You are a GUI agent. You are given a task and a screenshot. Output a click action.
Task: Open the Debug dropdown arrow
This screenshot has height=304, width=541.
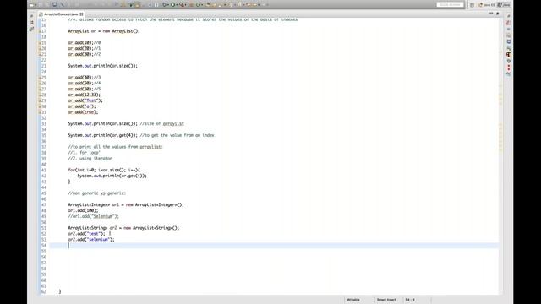point(168,5)
